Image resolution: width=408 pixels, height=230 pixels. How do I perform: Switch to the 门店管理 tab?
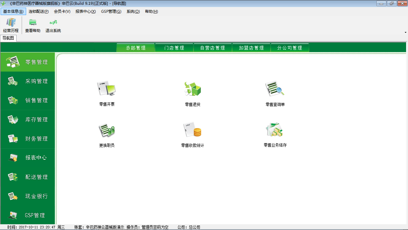pos(174,48)
